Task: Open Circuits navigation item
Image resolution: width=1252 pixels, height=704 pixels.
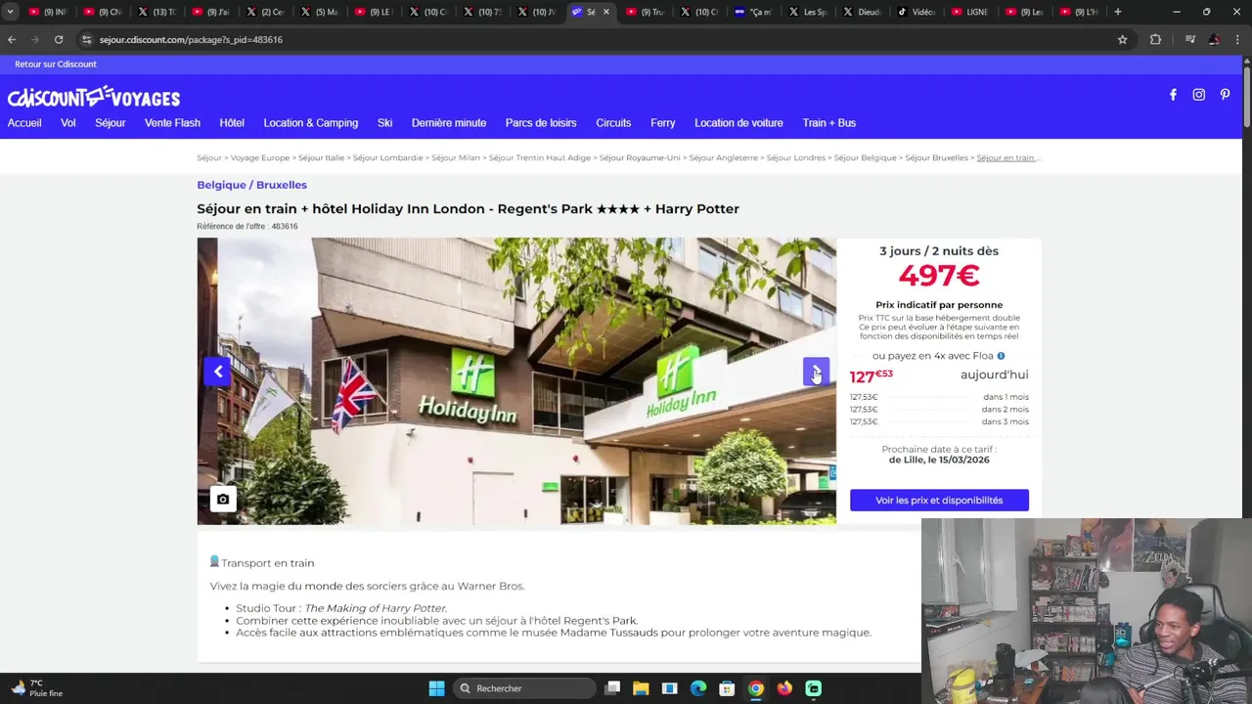Action: point(613,123)
